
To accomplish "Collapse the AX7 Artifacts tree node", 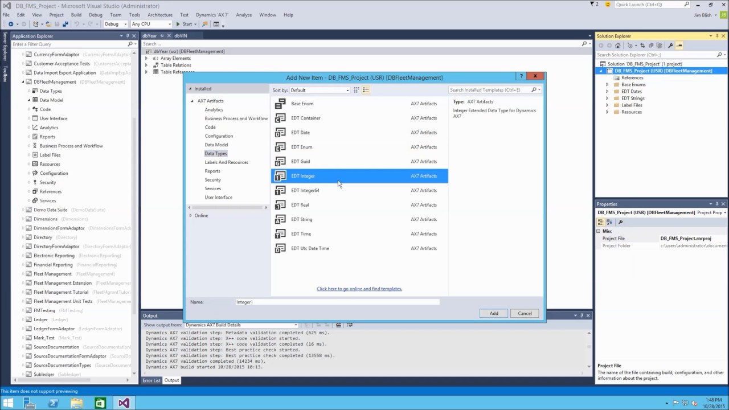I will pos(192,101).
